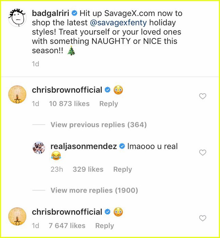The height and width of the screenshot is (238, 220).
Task: Reply to the 7 647 likes comment
Action: pyautogui.click(x=105, y=226)
